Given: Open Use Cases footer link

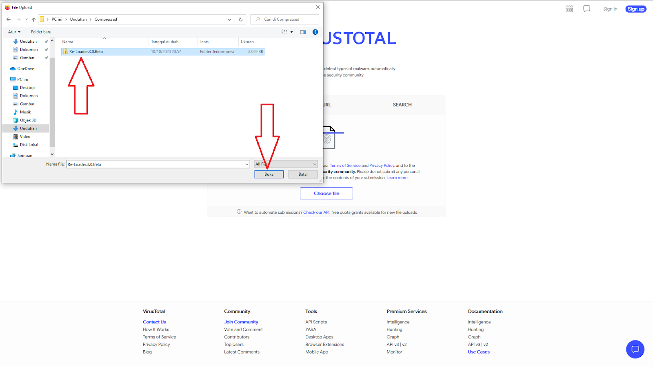Looking at the screenshot, I should (x=479, y=352).
